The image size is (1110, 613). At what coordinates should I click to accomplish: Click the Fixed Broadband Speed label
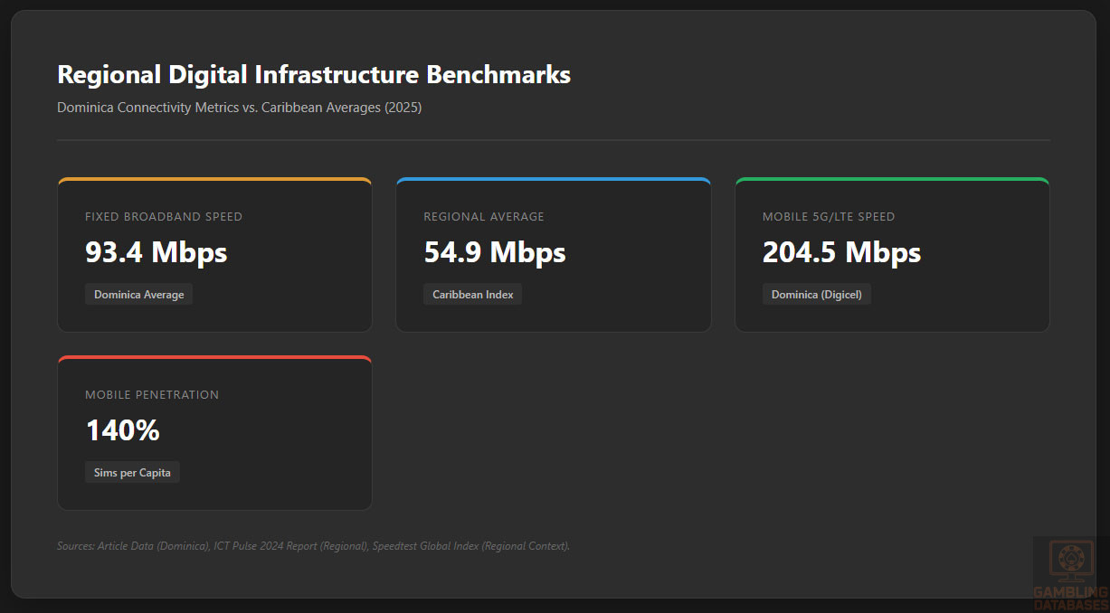(x=164, y=217)
